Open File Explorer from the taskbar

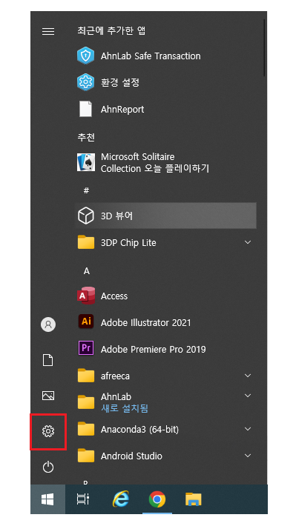194,500
